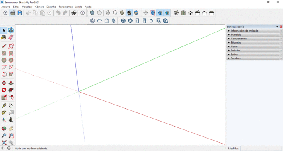Viewport: 283px width, 151px height.
Task: Expand the Etiquetas panel
Action: [x=254, y=43]
